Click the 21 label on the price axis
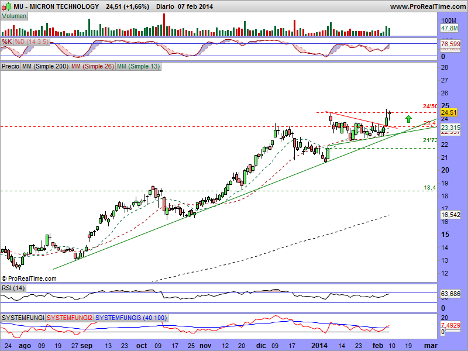 (x=445, y=157)
